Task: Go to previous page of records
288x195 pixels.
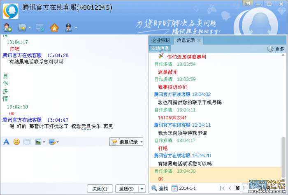Action: (x=230, y=188)
